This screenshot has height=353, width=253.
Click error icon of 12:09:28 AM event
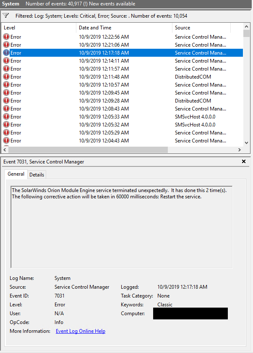(6, 100)
